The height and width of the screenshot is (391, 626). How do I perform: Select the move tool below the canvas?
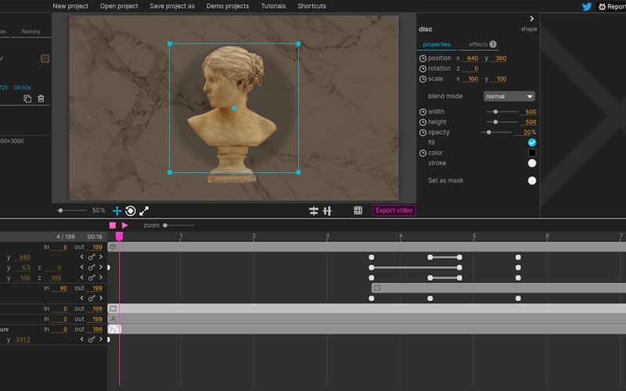click(117, 210)
